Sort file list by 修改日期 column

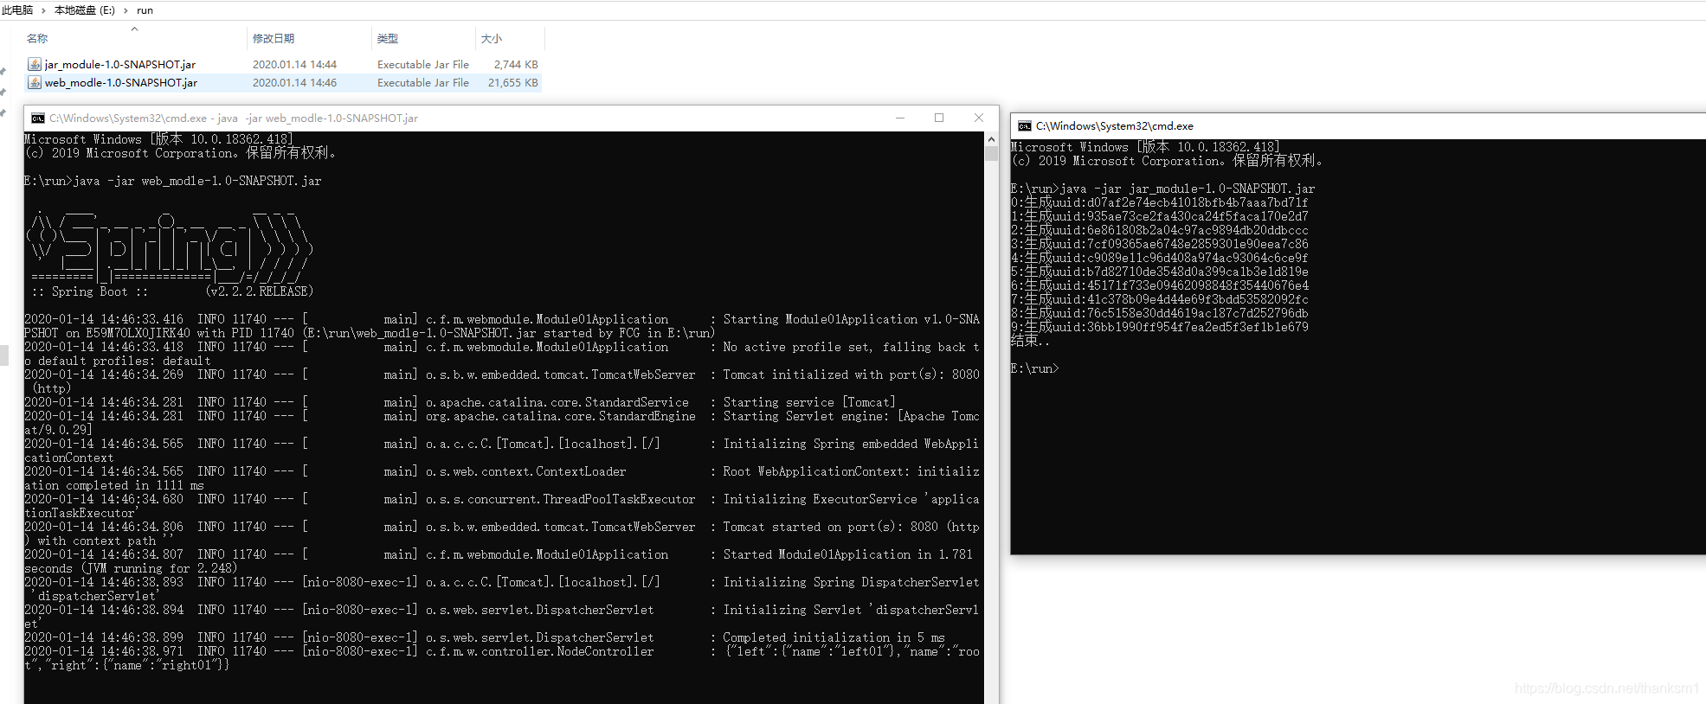point(274,39)
